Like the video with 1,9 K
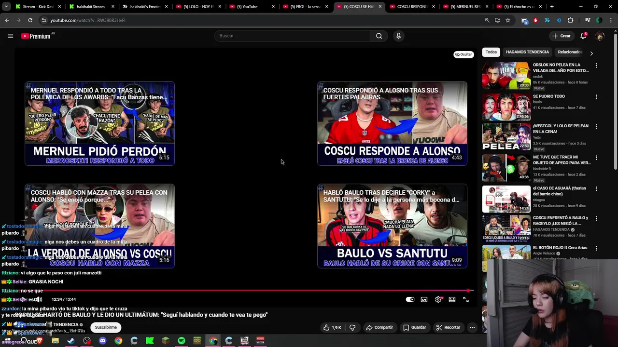The image size is (618, 347). point(332,327)
